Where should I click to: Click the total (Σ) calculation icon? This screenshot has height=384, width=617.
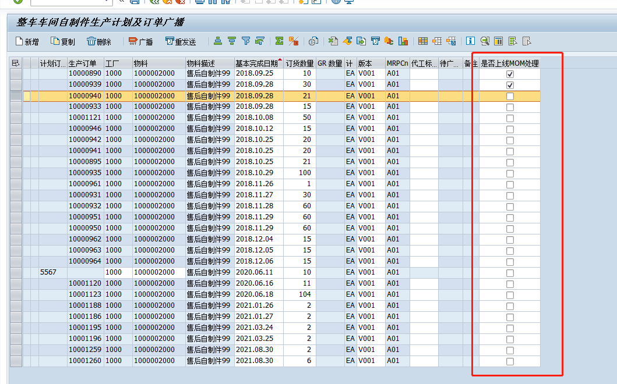coord(278,41)
